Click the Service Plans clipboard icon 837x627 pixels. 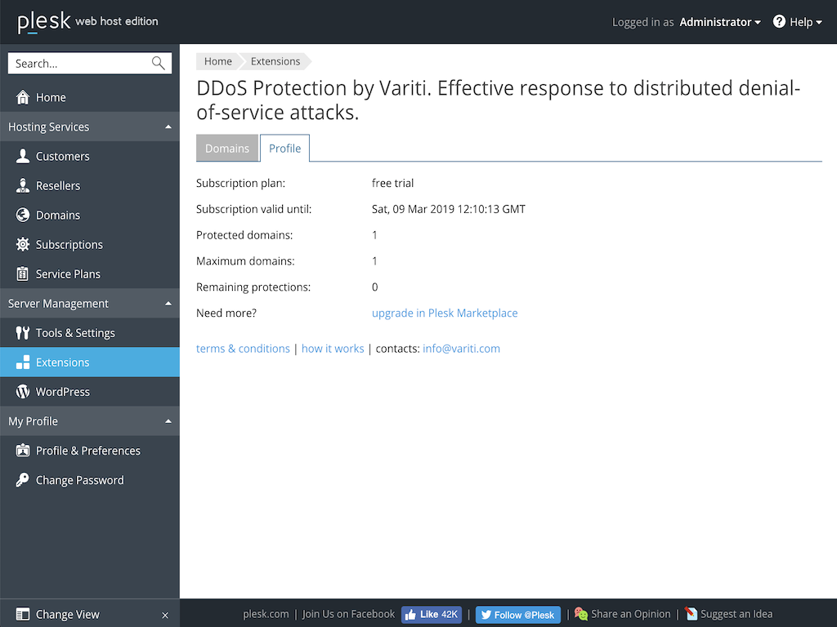[x=22, y=273]
